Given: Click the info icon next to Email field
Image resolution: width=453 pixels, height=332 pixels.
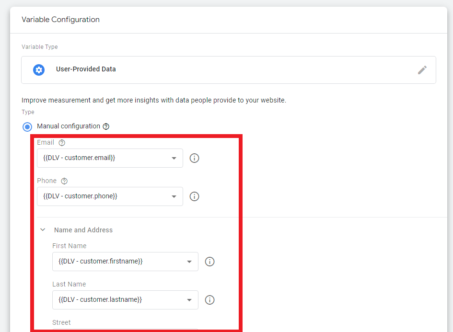Looking at the screenshot, I should point(195,158).
